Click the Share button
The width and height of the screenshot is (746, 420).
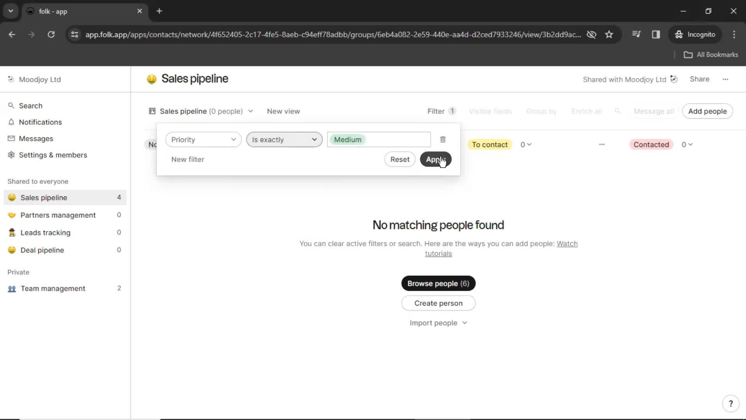tap(699, 79)
